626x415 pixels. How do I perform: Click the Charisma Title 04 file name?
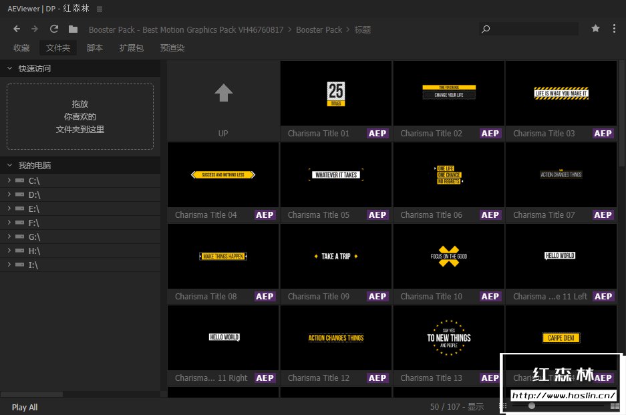206,215
